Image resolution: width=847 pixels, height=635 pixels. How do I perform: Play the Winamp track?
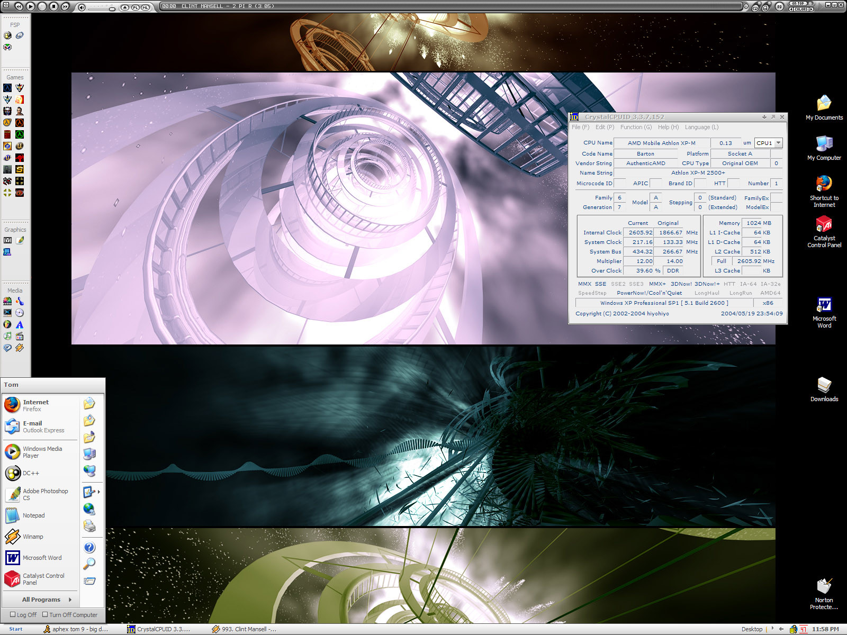(x=30, y=6)
